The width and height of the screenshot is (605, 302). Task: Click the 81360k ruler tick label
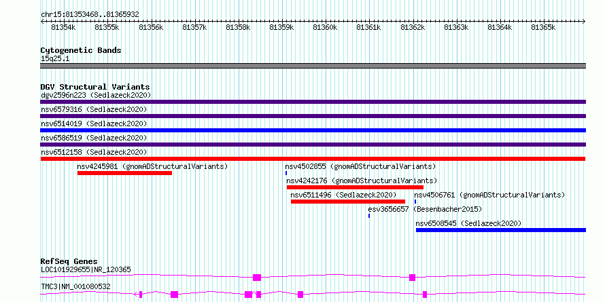tap(325, 27)
